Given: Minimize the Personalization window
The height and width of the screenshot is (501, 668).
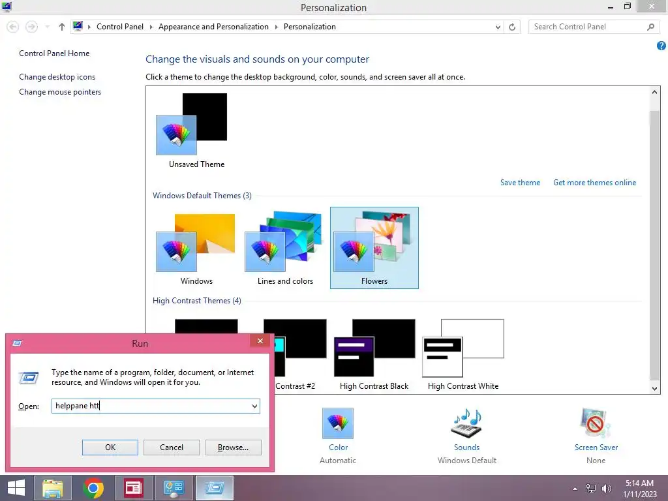Looking at the screenshot, I should (x=611, y=7).
